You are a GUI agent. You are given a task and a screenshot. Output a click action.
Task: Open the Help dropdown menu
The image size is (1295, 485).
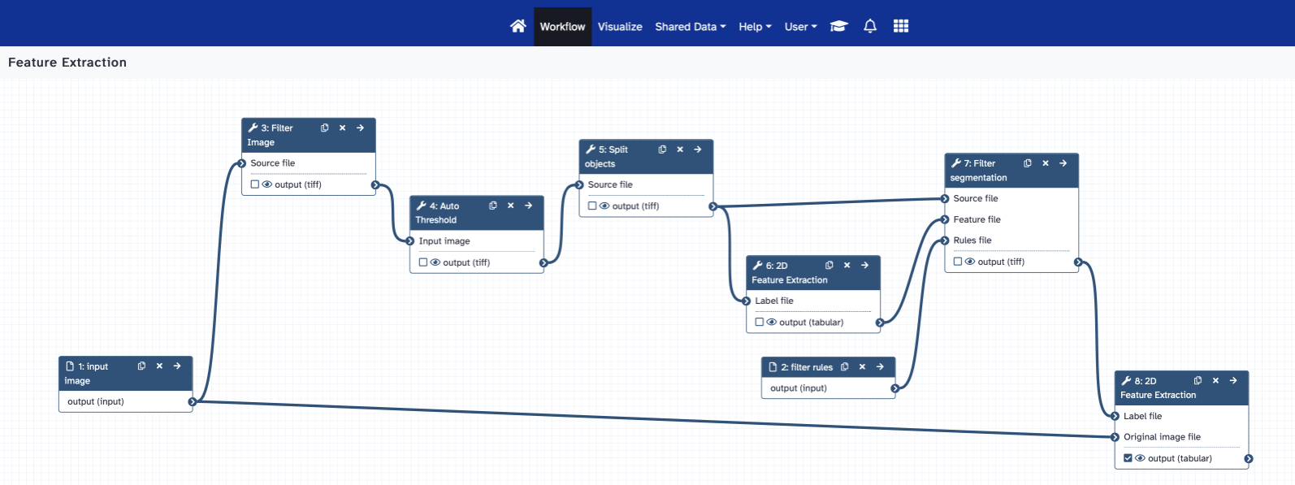755,27
